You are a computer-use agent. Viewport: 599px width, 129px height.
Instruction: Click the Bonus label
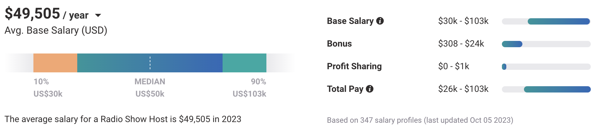[x=339, y=44]
